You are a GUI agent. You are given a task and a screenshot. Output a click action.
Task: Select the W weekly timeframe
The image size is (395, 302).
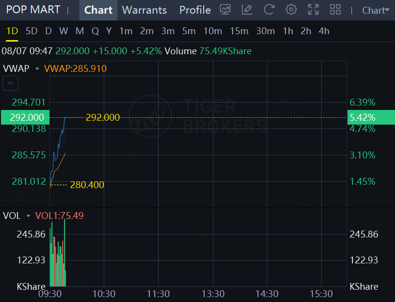point(64,31)
